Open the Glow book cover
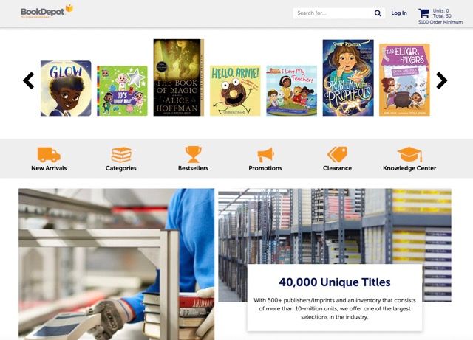The height and width of the screenshot is (340, 473). [x=66, y=89]
